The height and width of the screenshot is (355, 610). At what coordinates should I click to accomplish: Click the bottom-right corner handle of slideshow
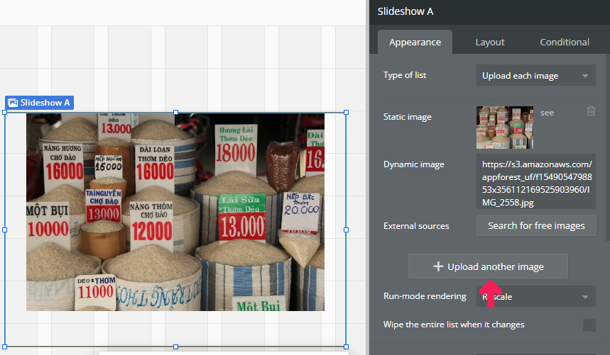[347, 346]
